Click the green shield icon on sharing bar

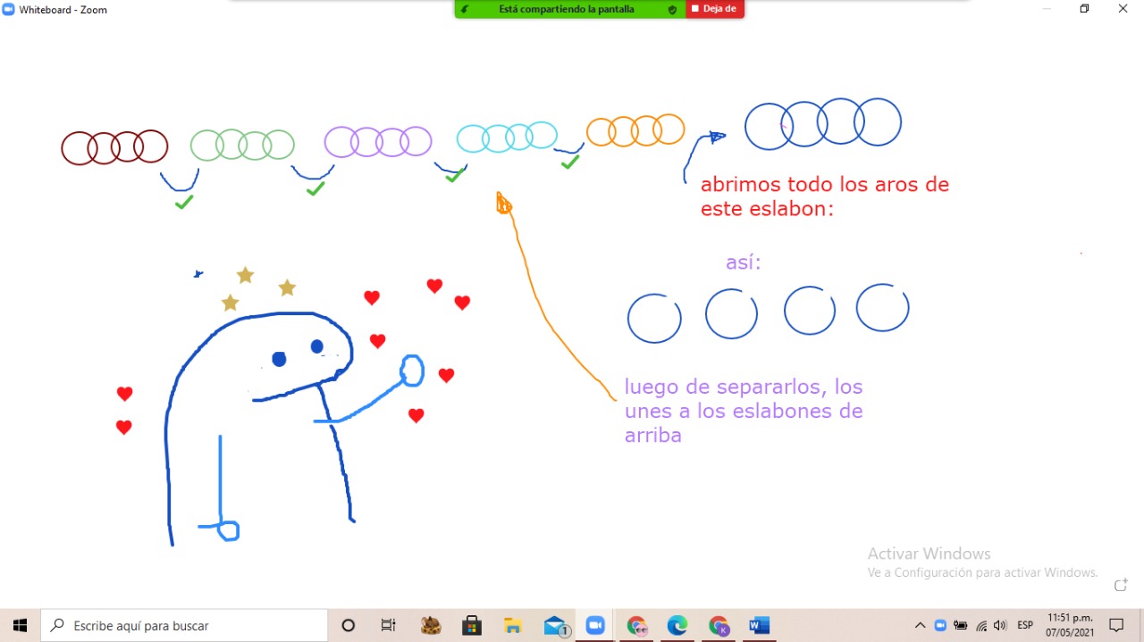[672, 9]
